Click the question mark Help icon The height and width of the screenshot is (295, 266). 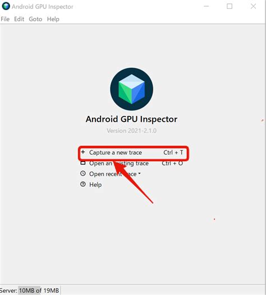coord(83,184)
